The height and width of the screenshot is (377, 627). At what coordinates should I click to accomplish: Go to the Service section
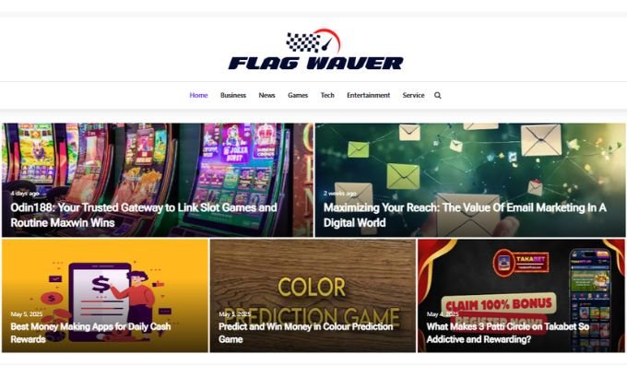pyautogui.click(x=413, y=95)
